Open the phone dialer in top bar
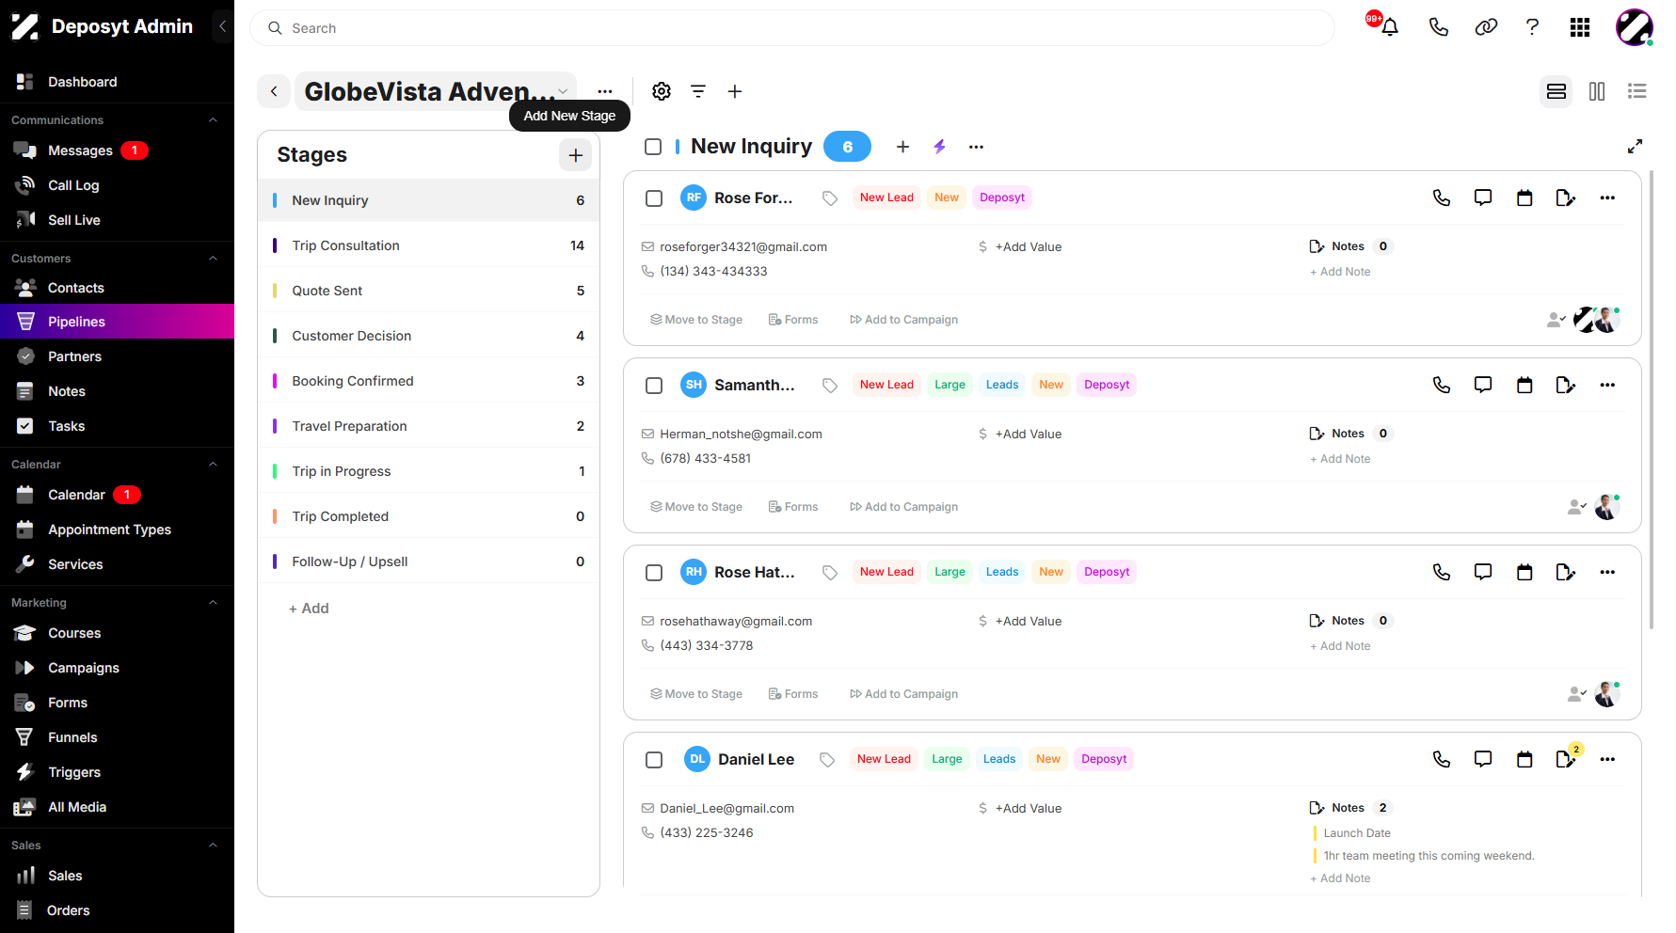1676x933 pixels. (1438, 27)
